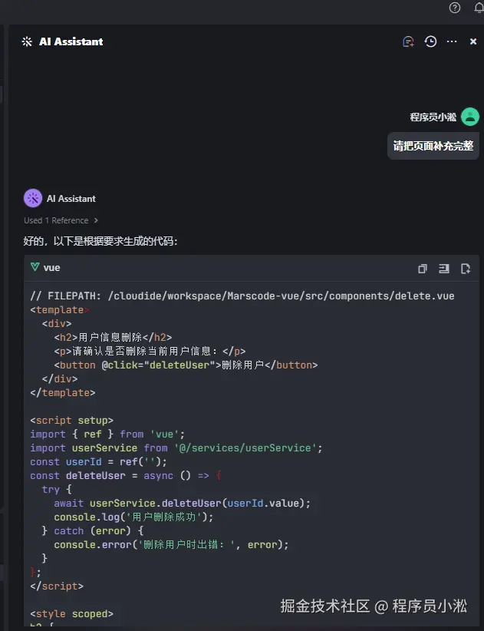Click the const deleteUser = async line
Screen dimensions: 484x631
tap(126, 475)
